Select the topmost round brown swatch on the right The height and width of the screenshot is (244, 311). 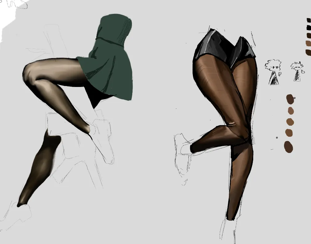289,99
